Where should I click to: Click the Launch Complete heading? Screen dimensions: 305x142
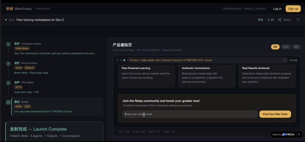tap(38, 129)
